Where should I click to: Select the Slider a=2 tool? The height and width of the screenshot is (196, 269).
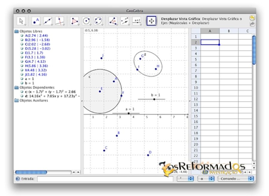coord(137,21)
